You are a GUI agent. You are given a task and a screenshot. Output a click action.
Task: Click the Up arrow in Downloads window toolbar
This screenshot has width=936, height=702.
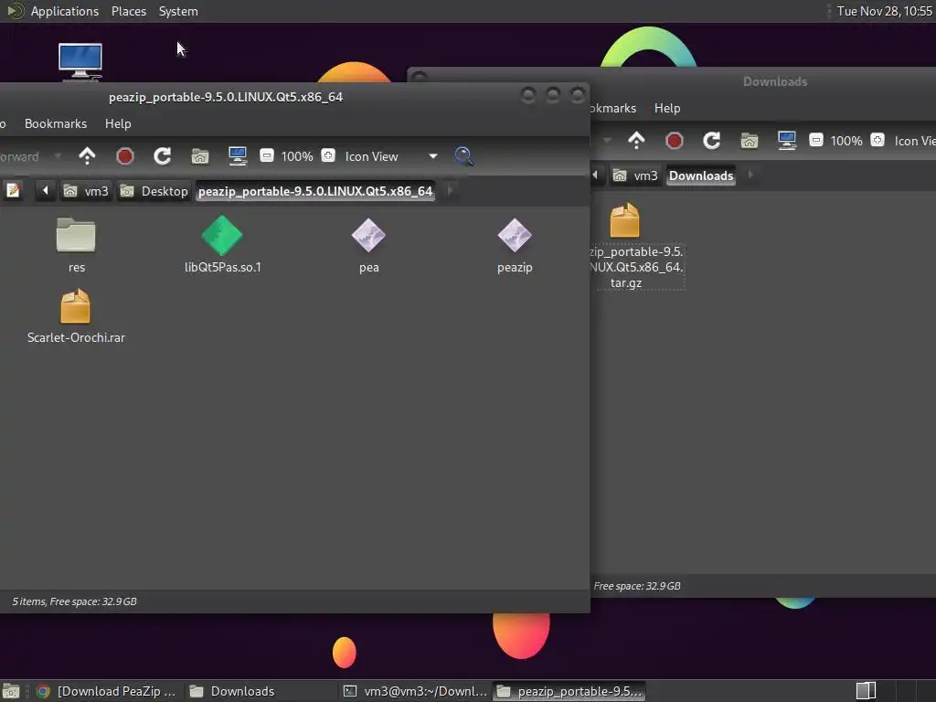pos(636,141)
